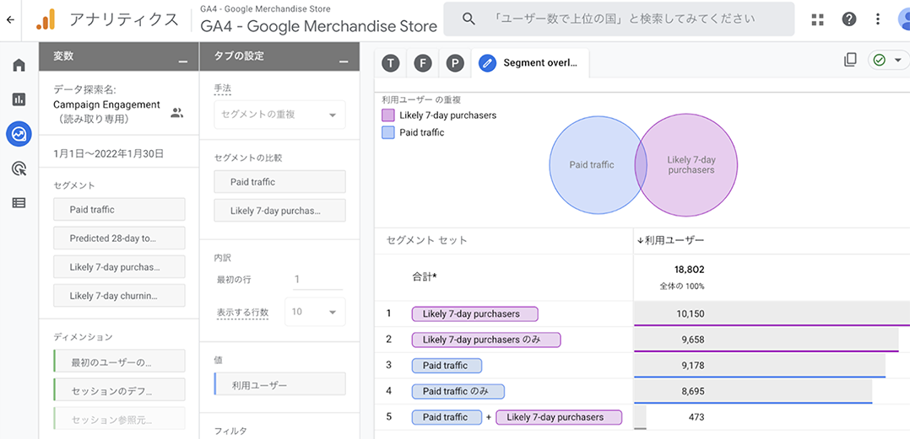Screen dimensions: 910x439
Task: Click the 利用ユーザー value chip
Action: point(279,384)
